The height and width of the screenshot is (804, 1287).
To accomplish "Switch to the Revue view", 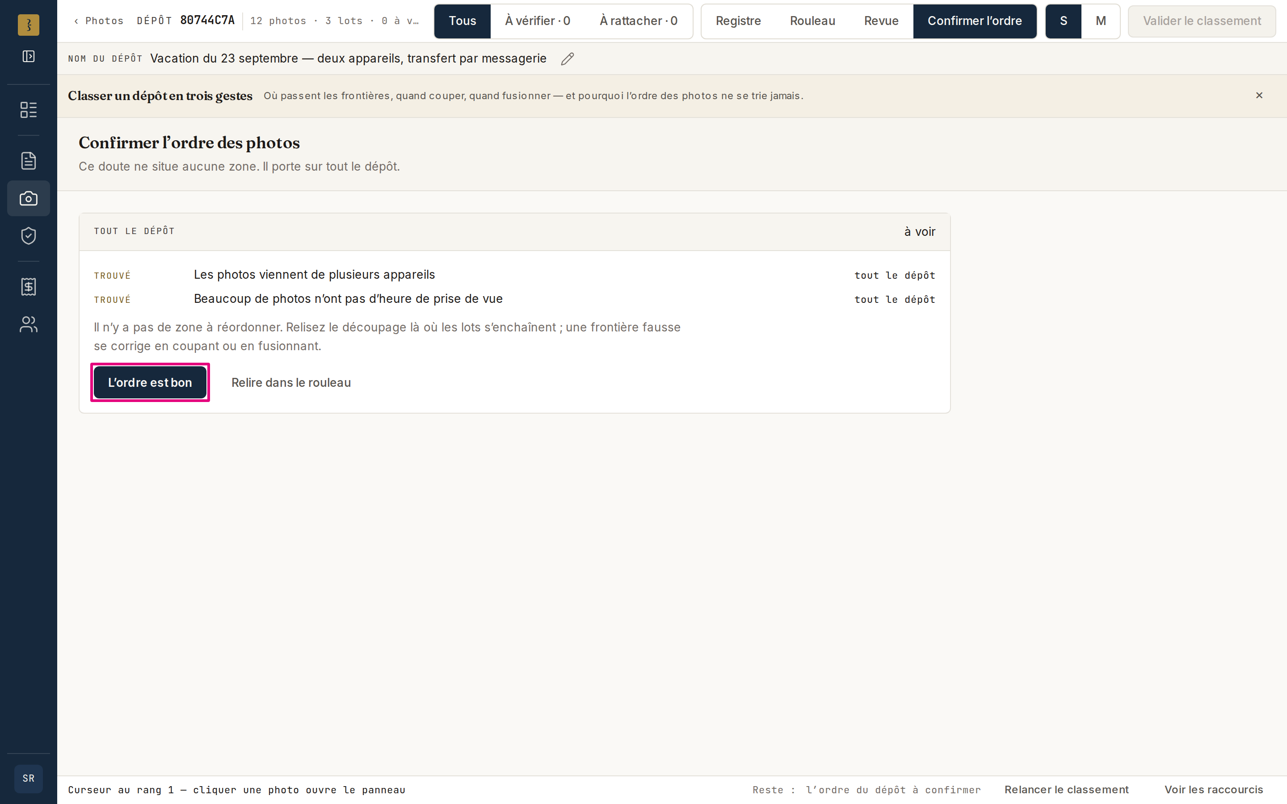I will (881, 21).
